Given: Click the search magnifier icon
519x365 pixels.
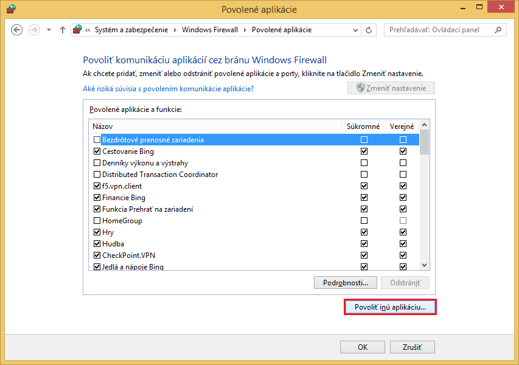Looking at the screenshot, I should 498,30.
